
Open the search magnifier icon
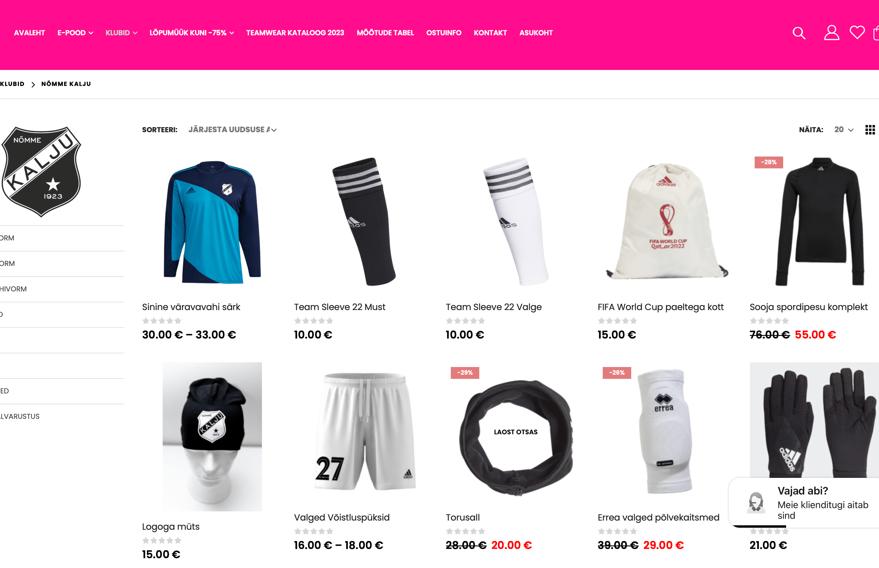pos(799,33)
